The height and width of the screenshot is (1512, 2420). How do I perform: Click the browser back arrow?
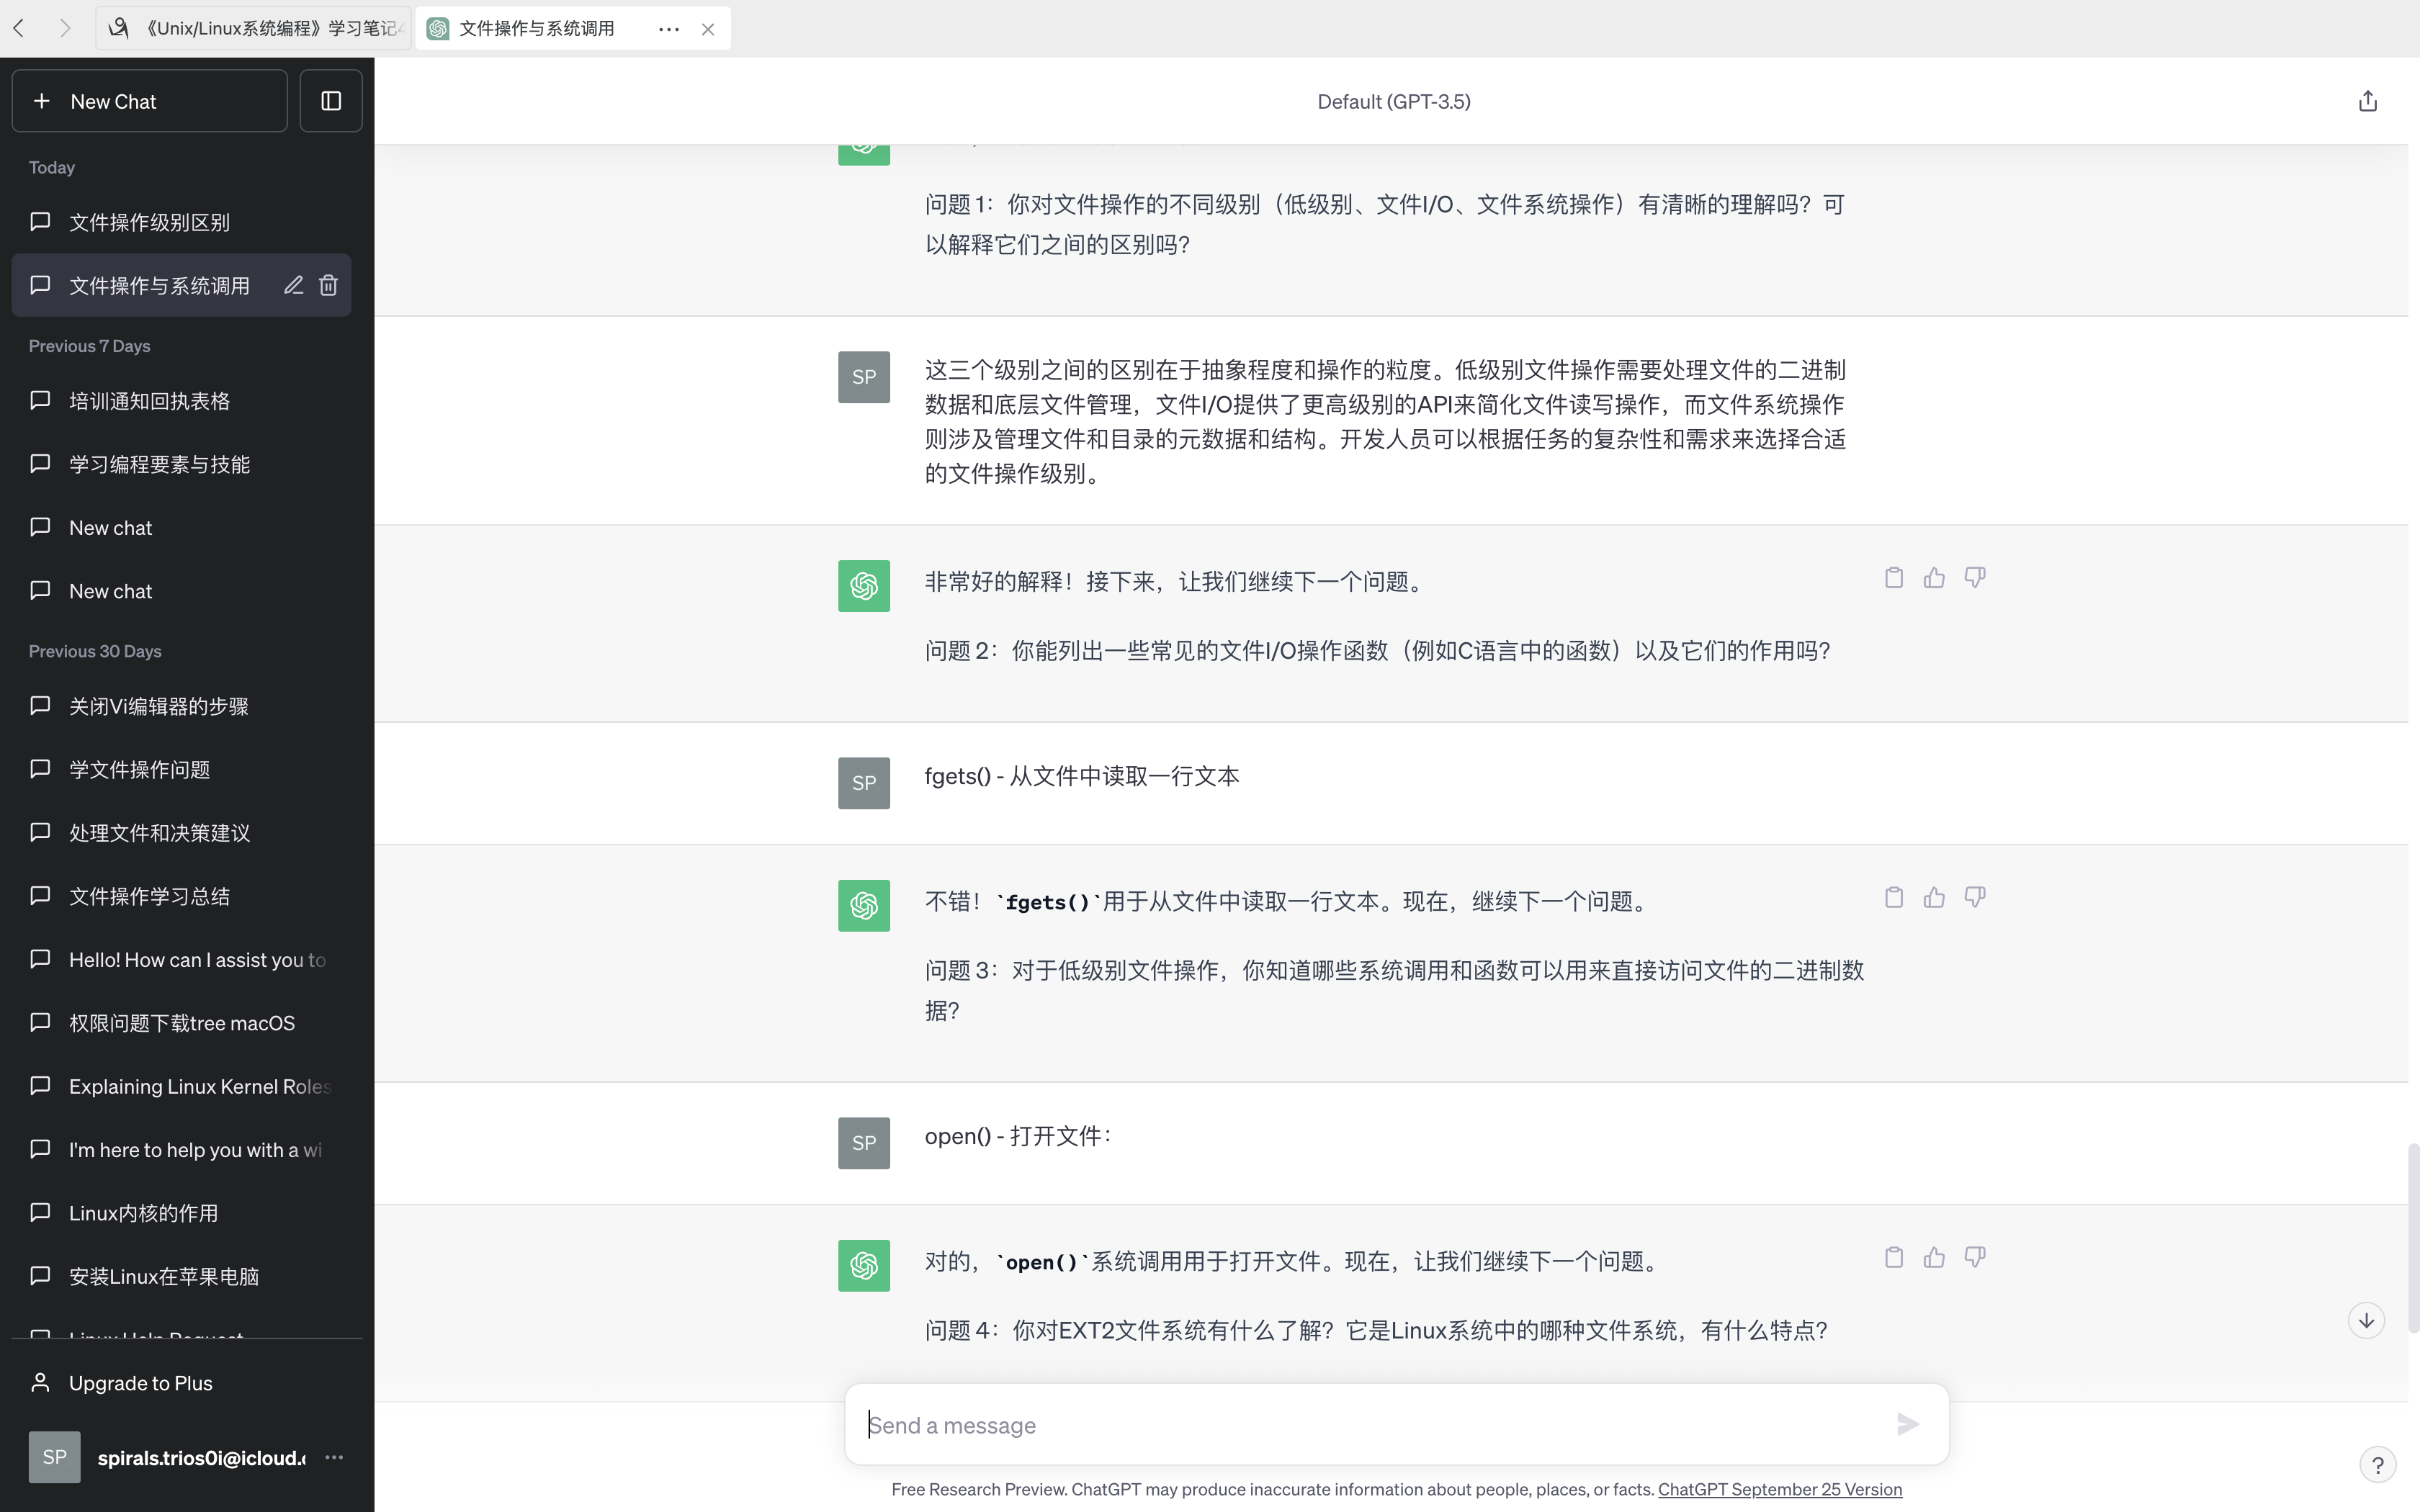19,29
